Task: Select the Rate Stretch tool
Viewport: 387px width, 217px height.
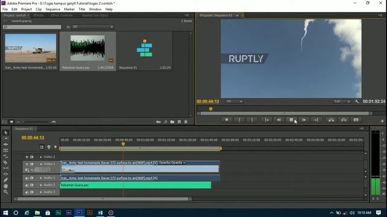Action: click(x=5, y=156)
